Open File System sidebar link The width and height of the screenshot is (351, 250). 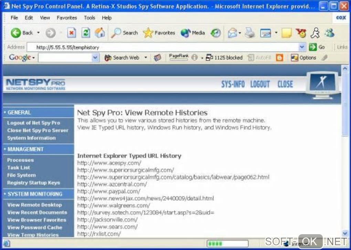point(21,175)
